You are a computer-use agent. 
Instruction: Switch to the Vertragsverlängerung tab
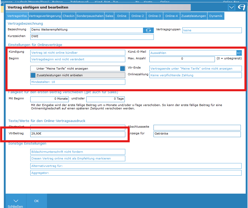[45, 16]
